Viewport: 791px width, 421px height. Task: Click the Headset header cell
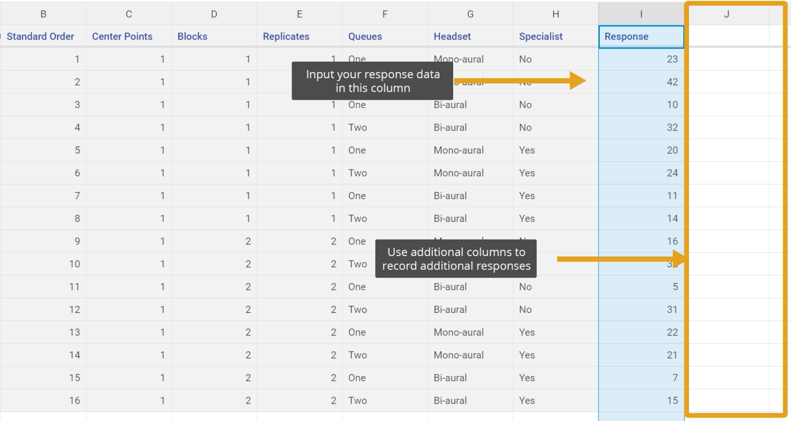[470, 37]
